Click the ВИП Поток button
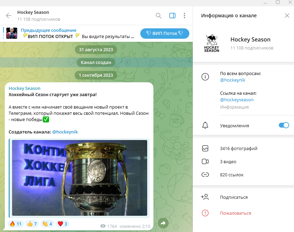Viewport: 294px width, 232px height. (165, 34)
